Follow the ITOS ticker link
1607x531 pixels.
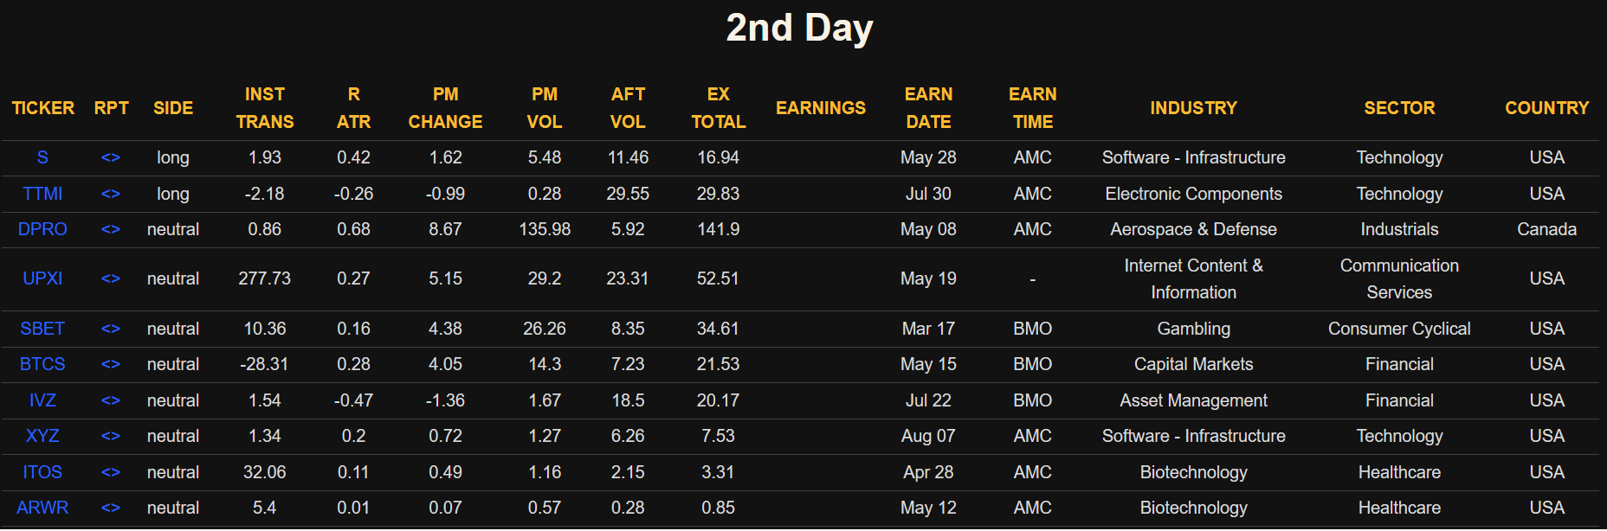42,472
